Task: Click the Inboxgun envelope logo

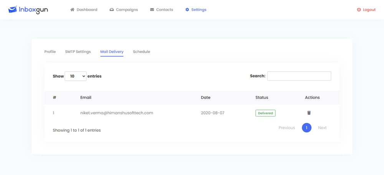Action: tap(13, 10)
